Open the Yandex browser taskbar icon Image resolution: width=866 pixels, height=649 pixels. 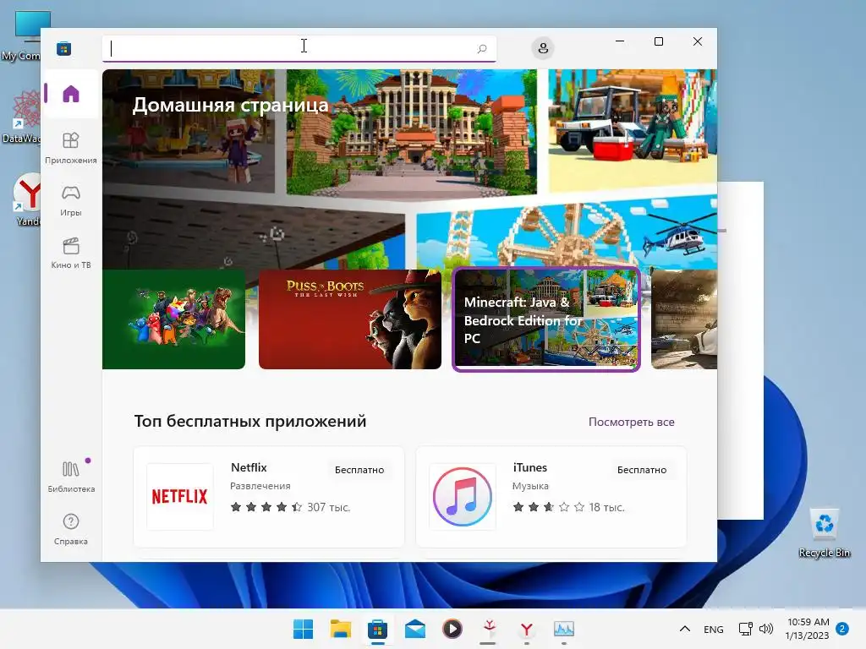click(526, 629)
